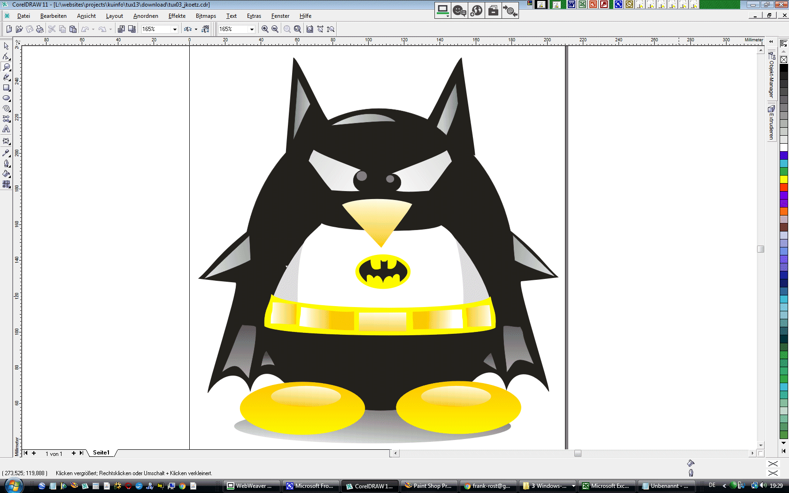Select the Rectangle tool
The width and height of the screenshot is (789, 493).
pyautogui.click(x=6, y=87)
